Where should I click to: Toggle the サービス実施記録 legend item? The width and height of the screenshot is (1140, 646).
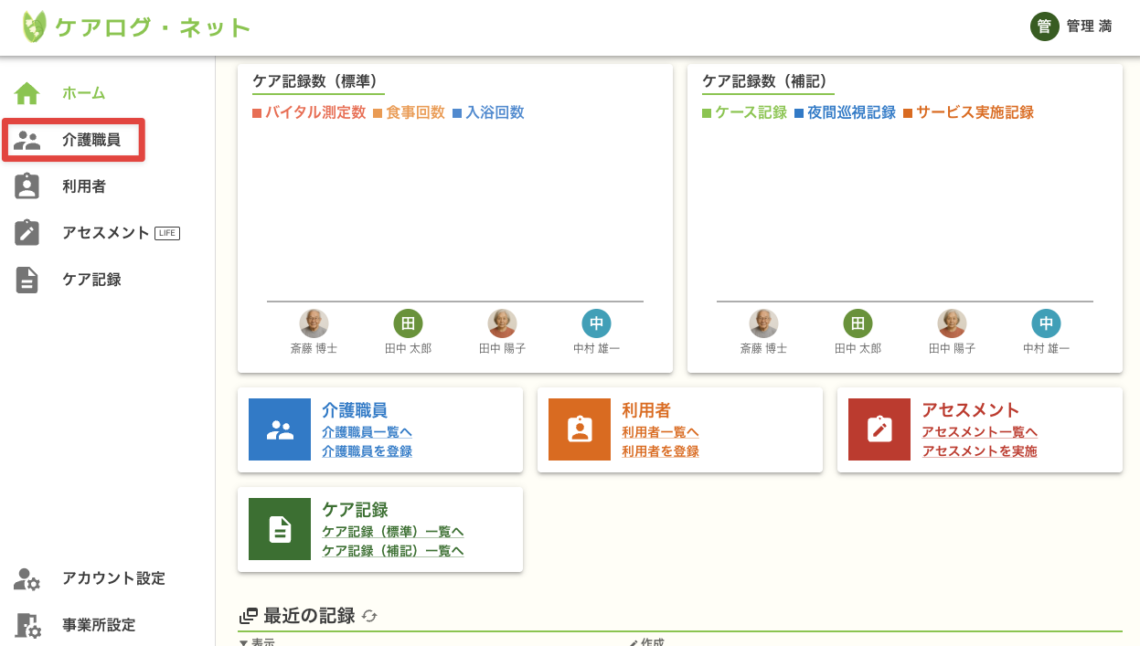968,112
